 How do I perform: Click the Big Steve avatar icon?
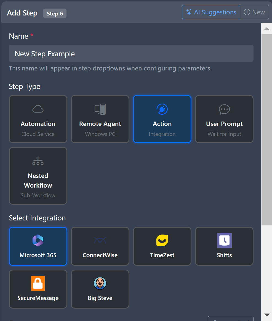pyautogui.click(x=100, y=283)
